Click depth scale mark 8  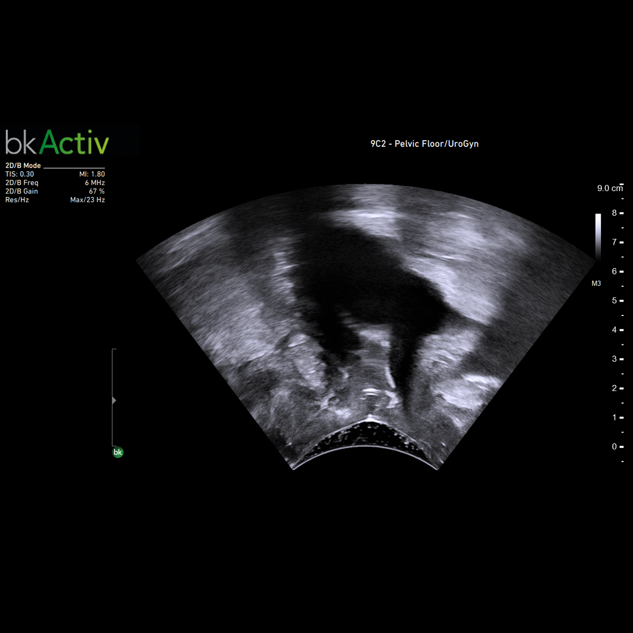click(614, 213)
